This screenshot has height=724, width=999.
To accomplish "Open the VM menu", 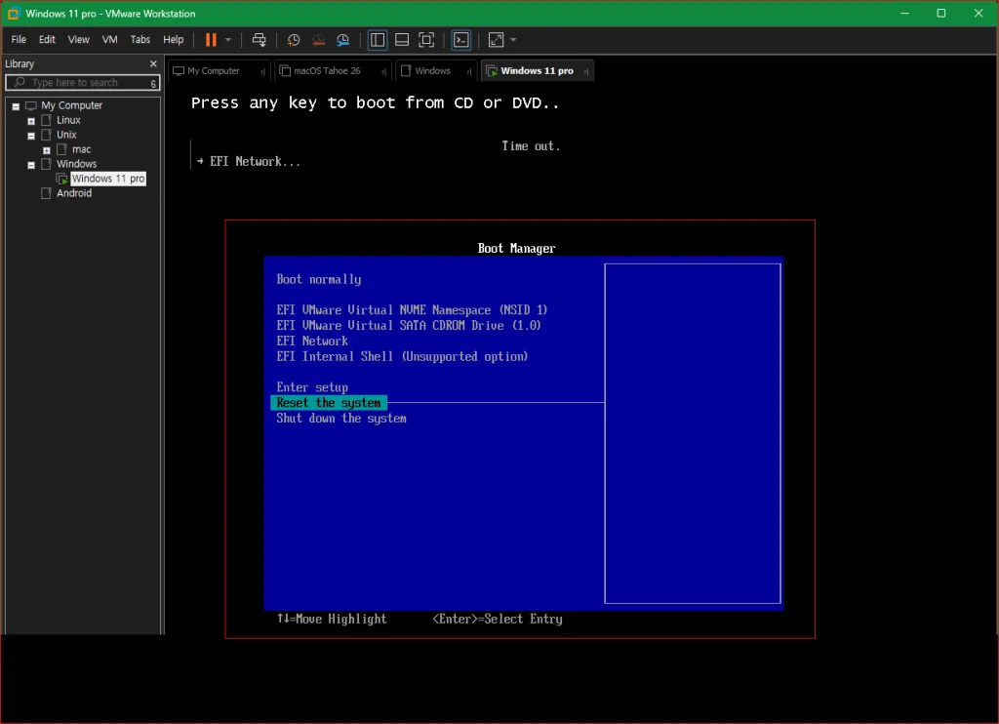I will pos(109,39).
